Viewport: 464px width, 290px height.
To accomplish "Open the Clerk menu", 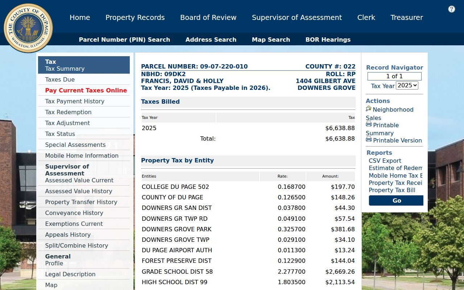I will [366, 17].
